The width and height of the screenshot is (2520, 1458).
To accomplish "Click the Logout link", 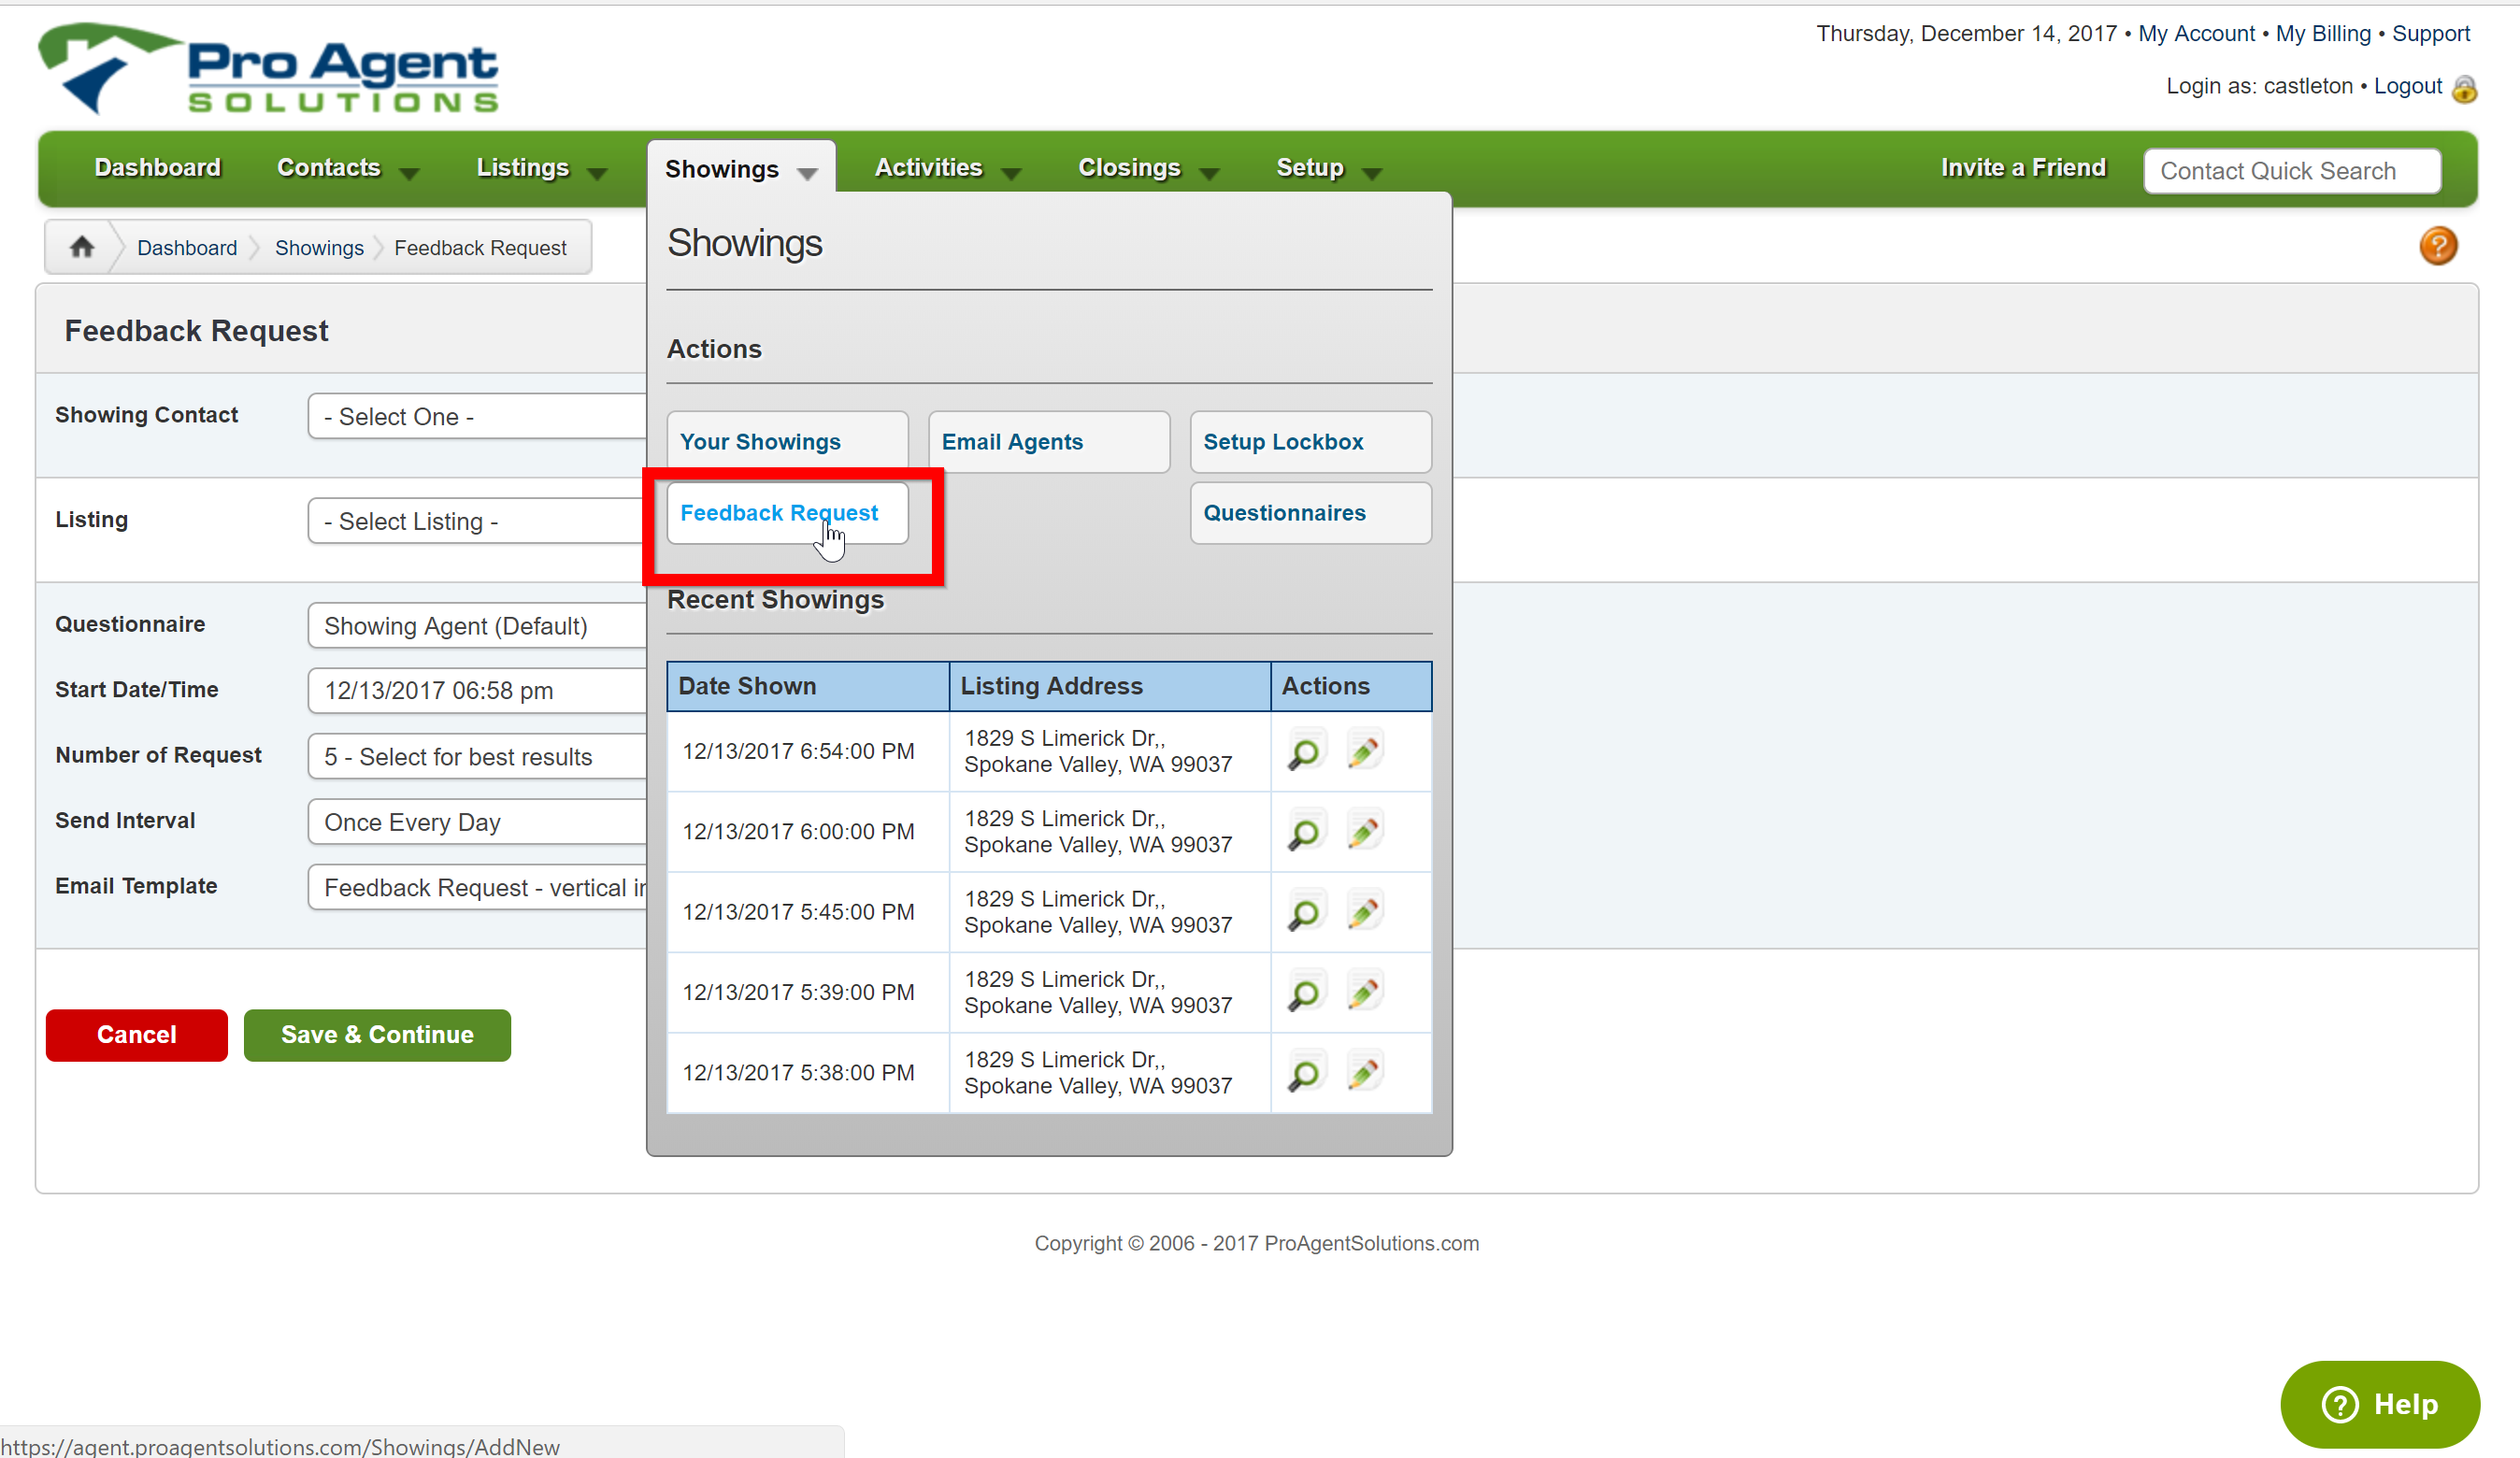I will [2408, 86].
